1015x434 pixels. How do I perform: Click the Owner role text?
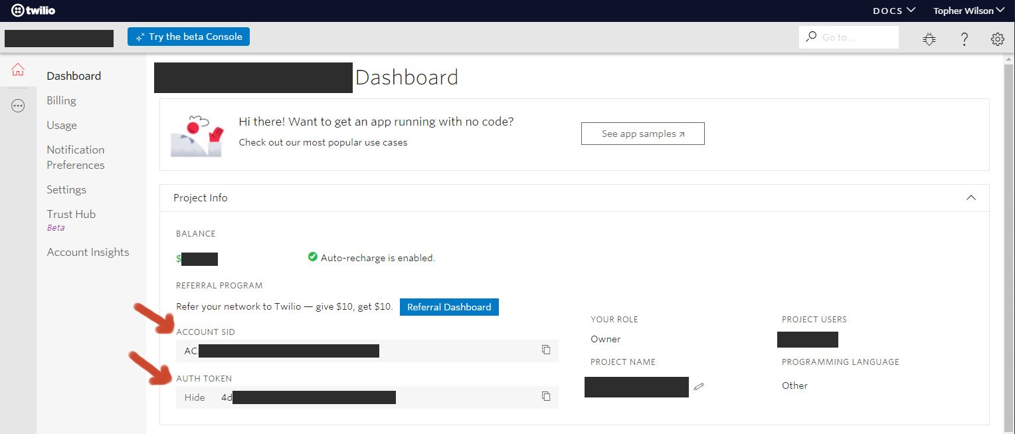605,339
